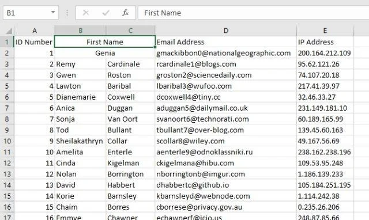This screenshot has height=220, width=369.
Task: Click the cell containing Van Oort
Action: click(131, 119)
